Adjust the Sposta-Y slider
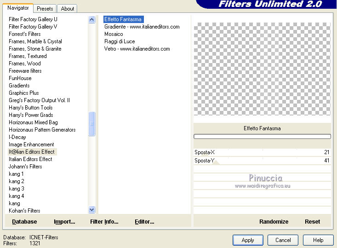This screenshot has width=337, height=248. coord(262,161)
